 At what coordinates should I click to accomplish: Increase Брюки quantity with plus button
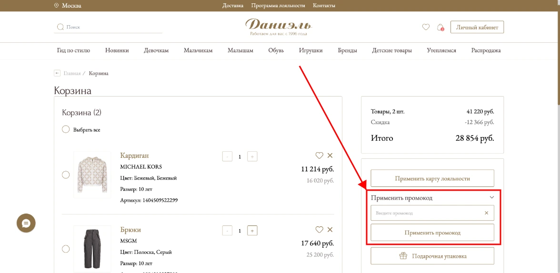pos(252,231)
